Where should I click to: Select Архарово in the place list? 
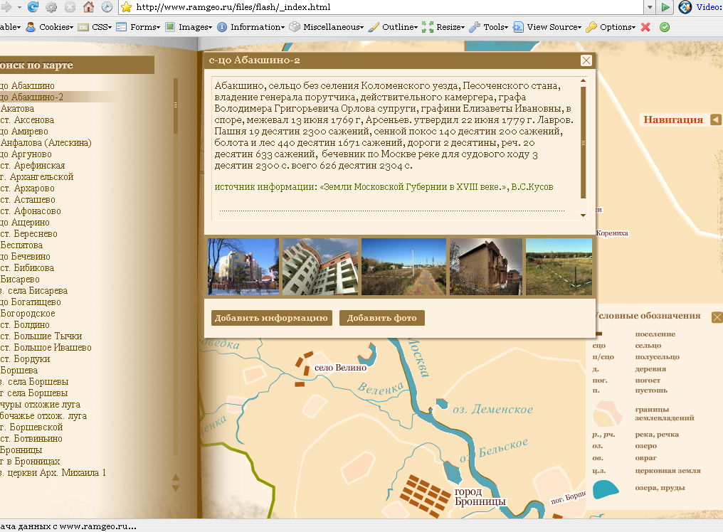pyautogui.click(x=28, y=188)
